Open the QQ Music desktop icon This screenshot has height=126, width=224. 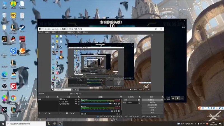click(13, 4)
